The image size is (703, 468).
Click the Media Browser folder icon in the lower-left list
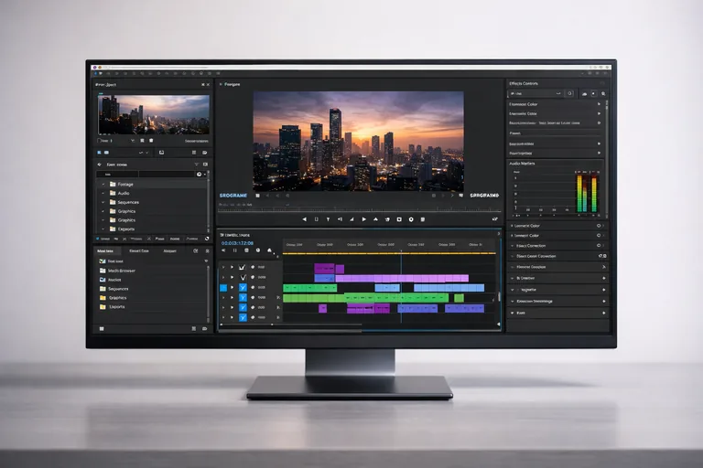coord(103,271)
